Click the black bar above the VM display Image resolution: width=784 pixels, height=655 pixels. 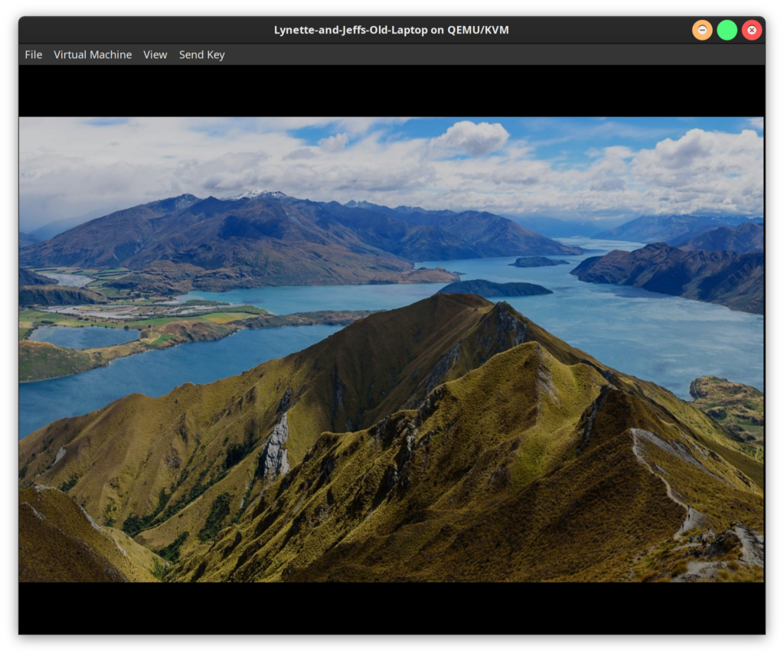point(391,90)
